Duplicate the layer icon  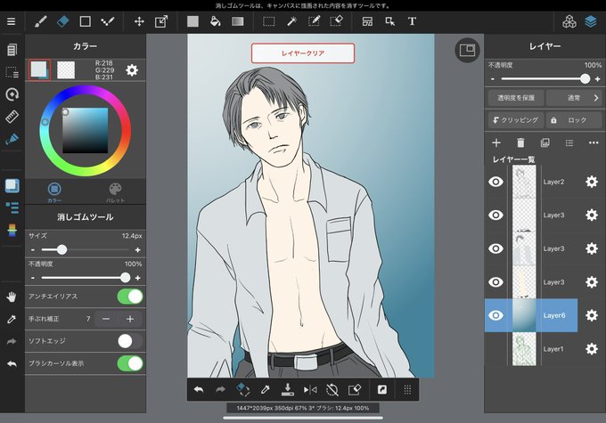(545, 143)
